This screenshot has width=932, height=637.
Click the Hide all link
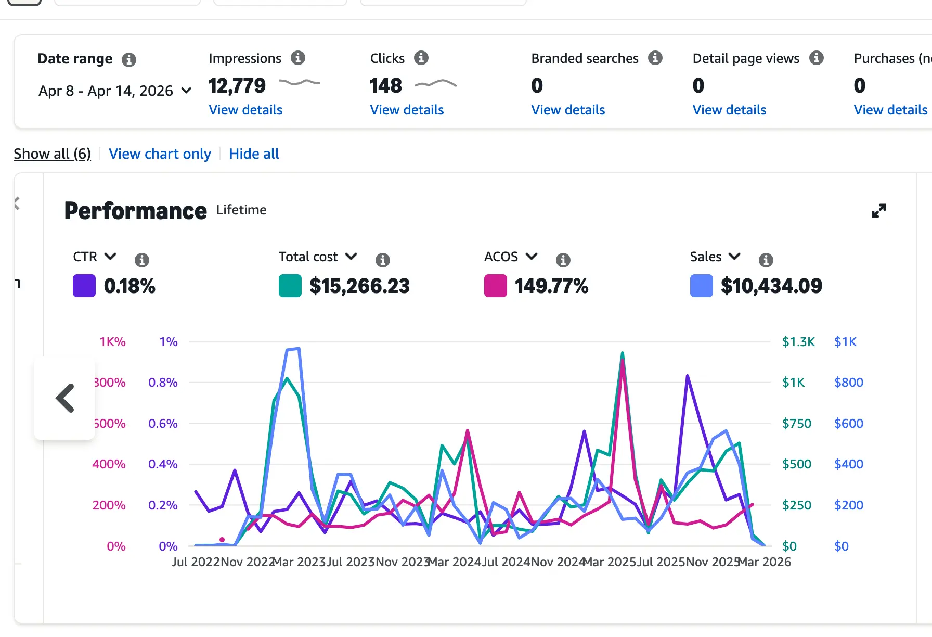(x=254, y=154)
